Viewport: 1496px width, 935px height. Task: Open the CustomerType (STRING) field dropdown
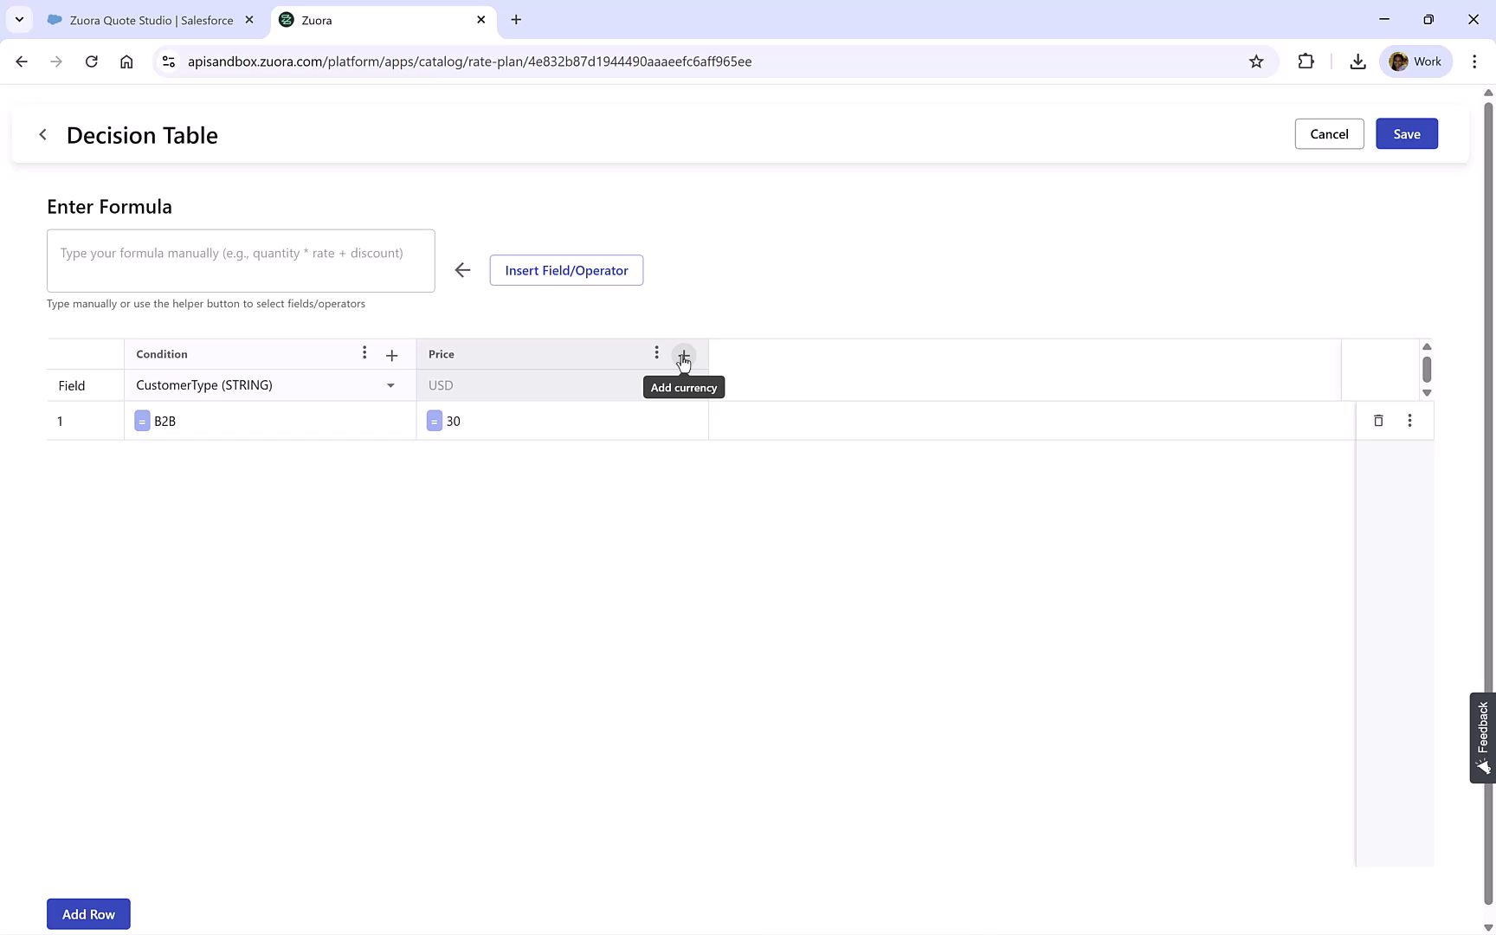click(x=390, y=385)
